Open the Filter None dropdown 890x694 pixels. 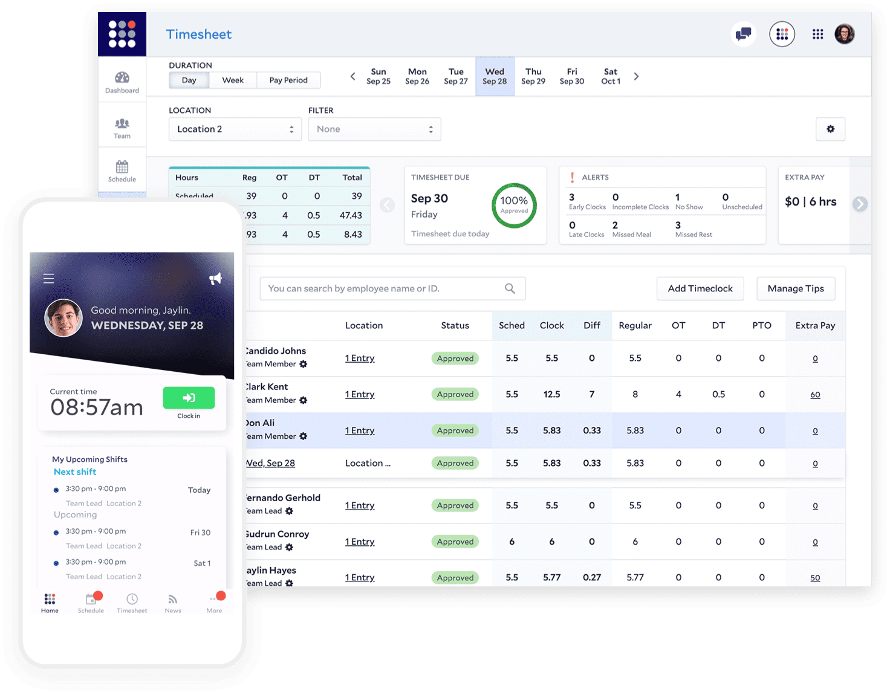[x=374, y=129]
